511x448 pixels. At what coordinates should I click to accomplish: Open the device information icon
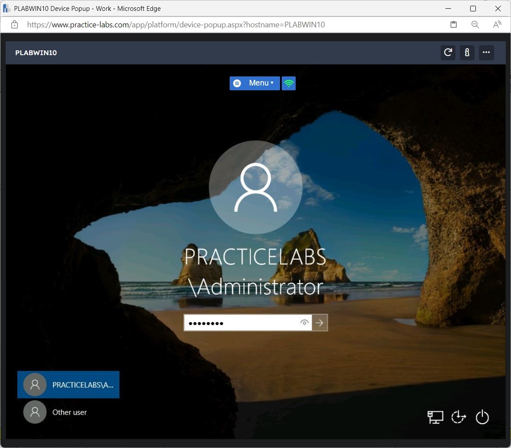467,53
